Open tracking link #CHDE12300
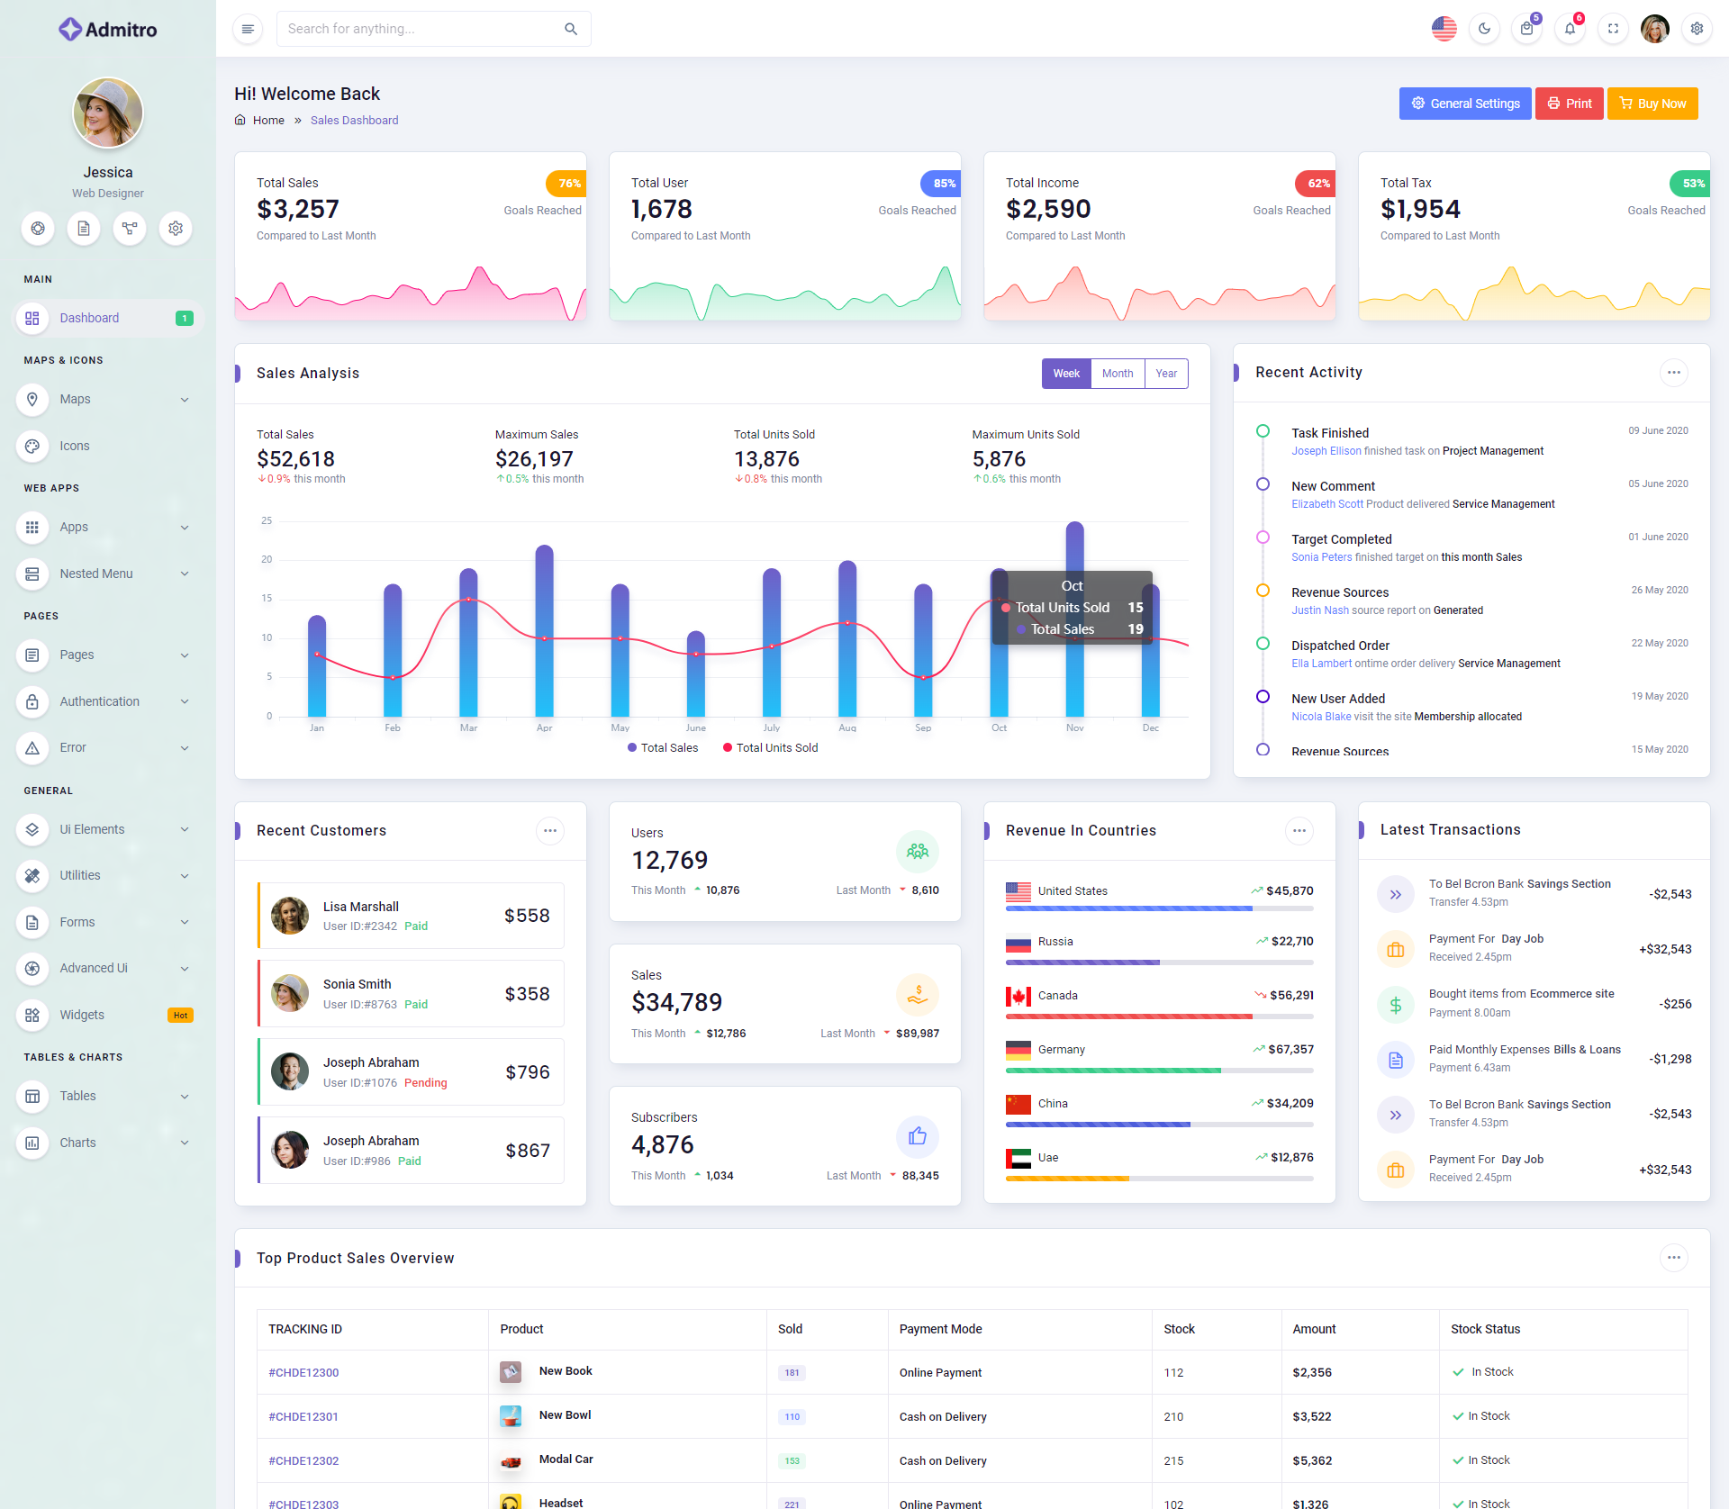 pyautogui.click(x=303, y=1373)
